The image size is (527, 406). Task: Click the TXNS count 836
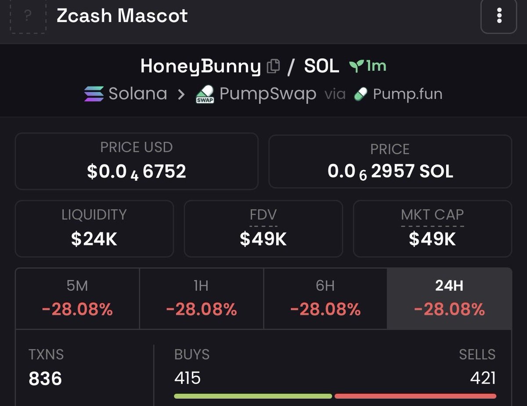[x=46, y=378]
